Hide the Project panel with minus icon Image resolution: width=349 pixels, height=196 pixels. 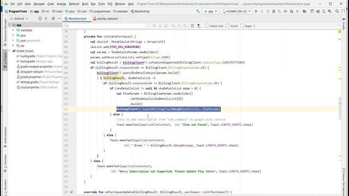[x=59, y=19]
